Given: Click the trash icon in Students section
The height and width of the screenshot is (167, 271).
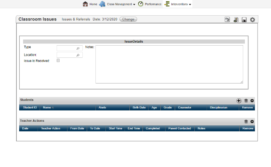Looking at the screenshot, I should (x=246, y=100).
